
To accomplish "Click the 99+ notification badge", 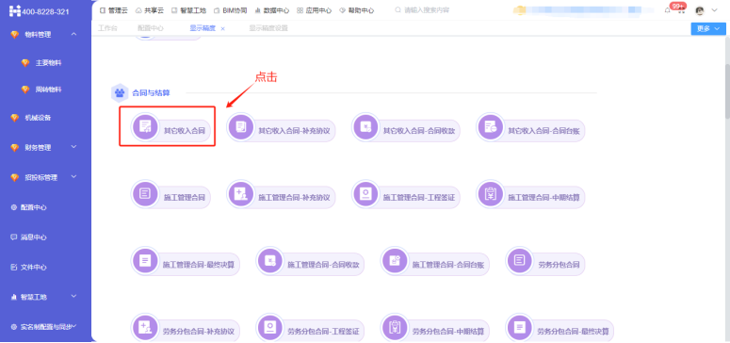I will 678,6.
